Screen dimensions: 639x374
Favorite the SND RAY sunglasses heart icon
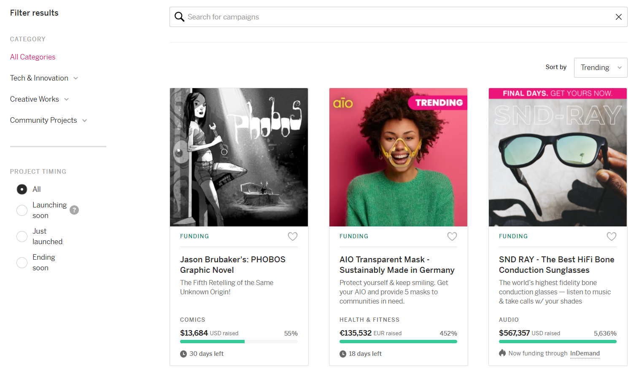[612, 237]
